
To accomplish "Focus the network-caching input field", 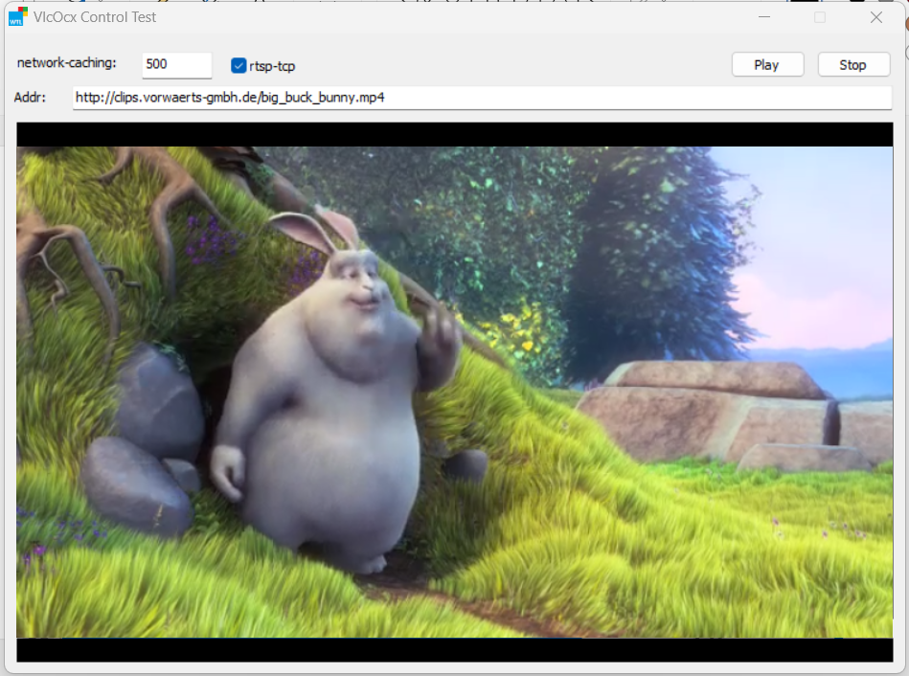I will [177, 65].
